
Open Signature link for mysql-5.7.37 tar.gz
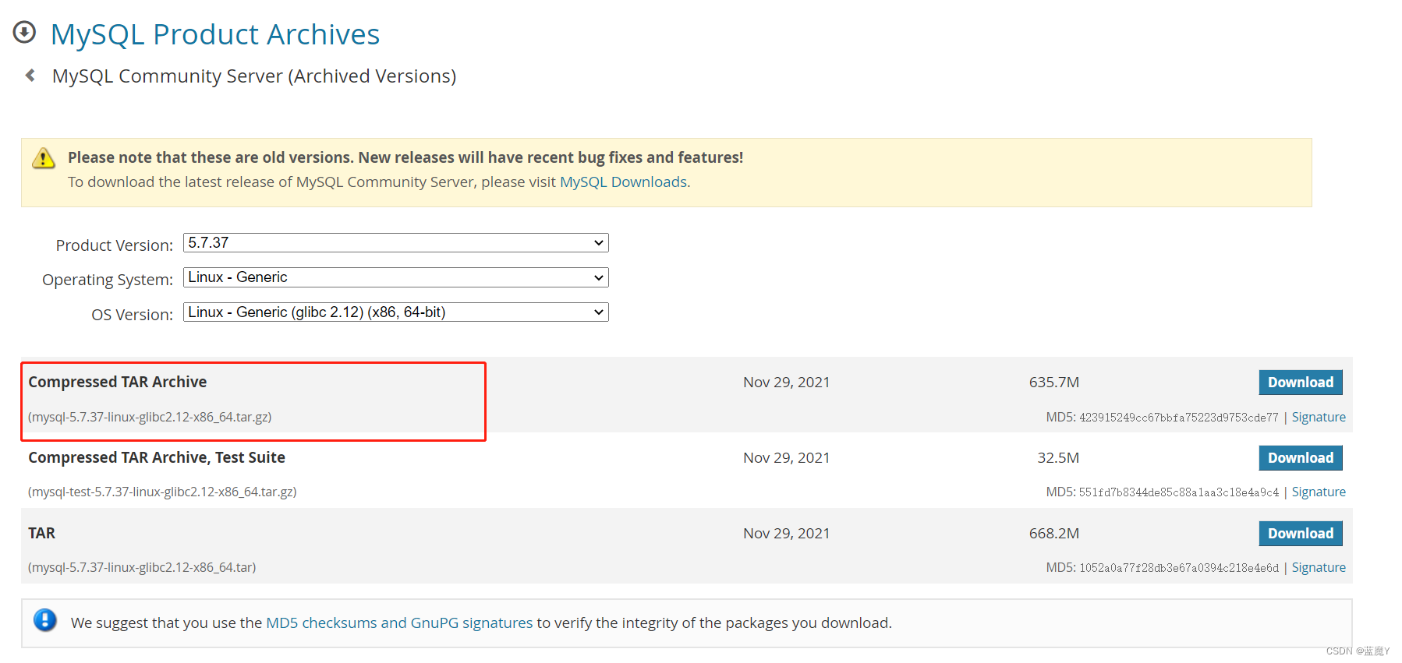[1319, 417]
